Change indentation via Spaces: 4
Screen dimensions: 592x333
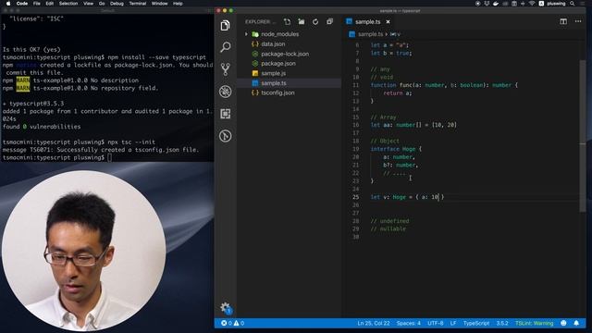409,323
